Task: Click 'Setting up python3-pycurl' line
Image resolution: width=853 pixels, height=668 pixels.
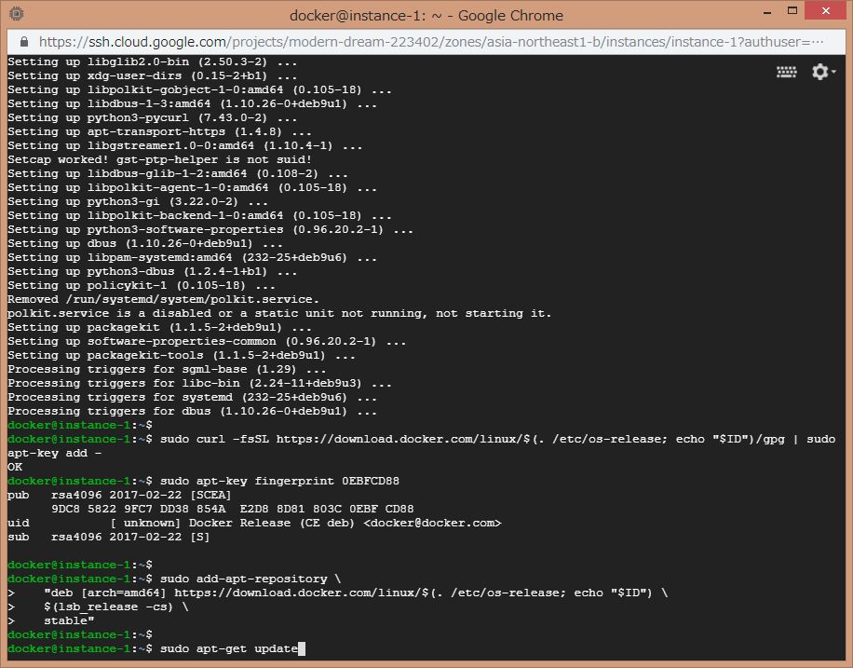Action: (x=153, y=117)
